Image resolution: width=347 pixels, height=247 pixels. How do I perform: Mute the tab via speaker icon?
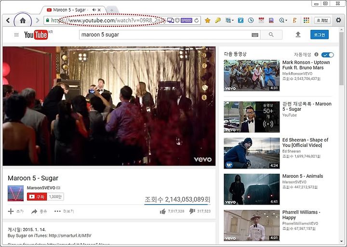coord(94,10)
